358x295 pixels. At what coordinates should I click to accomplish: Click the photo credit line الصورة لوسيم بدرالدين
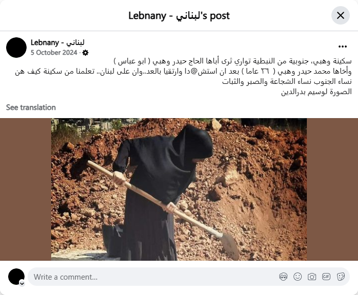click(x=316, y=92)
